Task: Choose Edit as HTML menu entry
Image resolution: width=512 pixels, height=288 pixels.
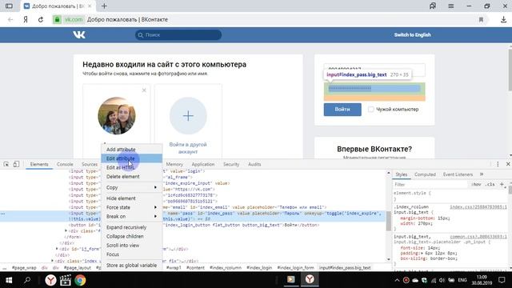Action: (131, 167)
